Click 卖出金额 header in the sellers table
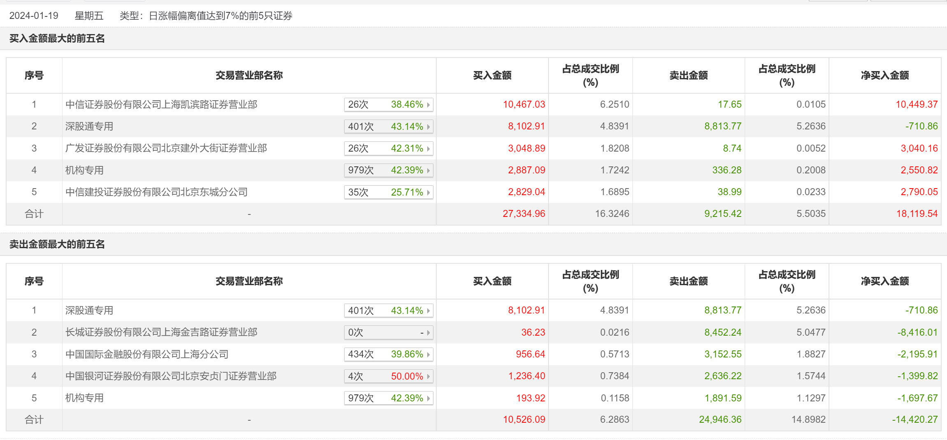This screenshot has width=947, height=440. coord(688,281)
